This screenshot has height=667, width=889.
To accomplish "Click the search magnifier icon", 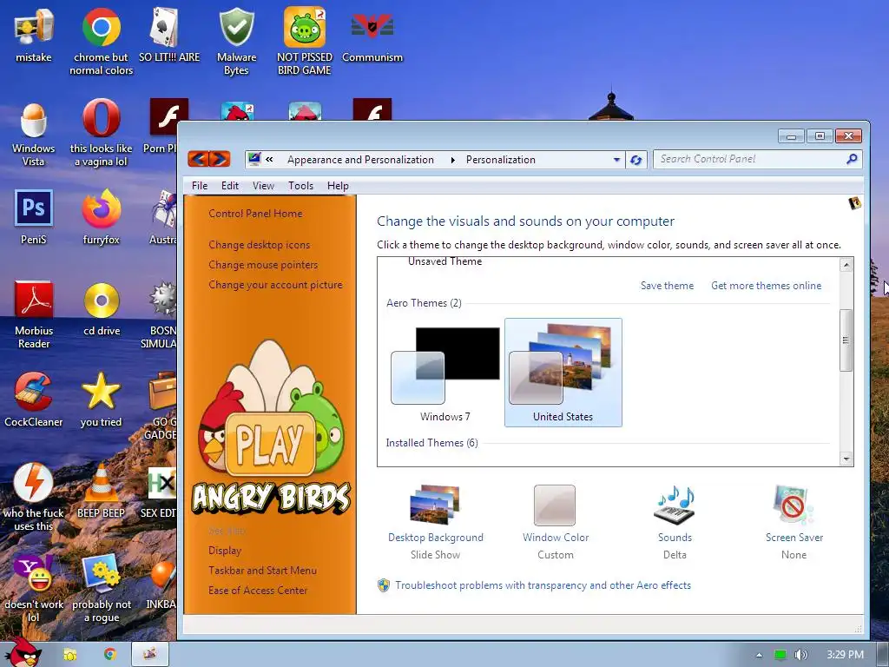I will (852, 160).
